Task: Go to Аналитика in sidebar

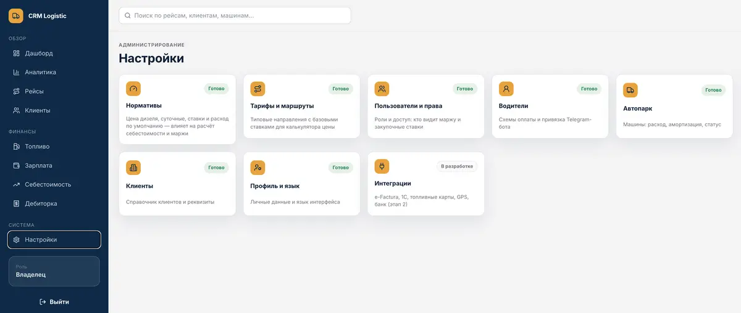Action: tap(54, 72)
